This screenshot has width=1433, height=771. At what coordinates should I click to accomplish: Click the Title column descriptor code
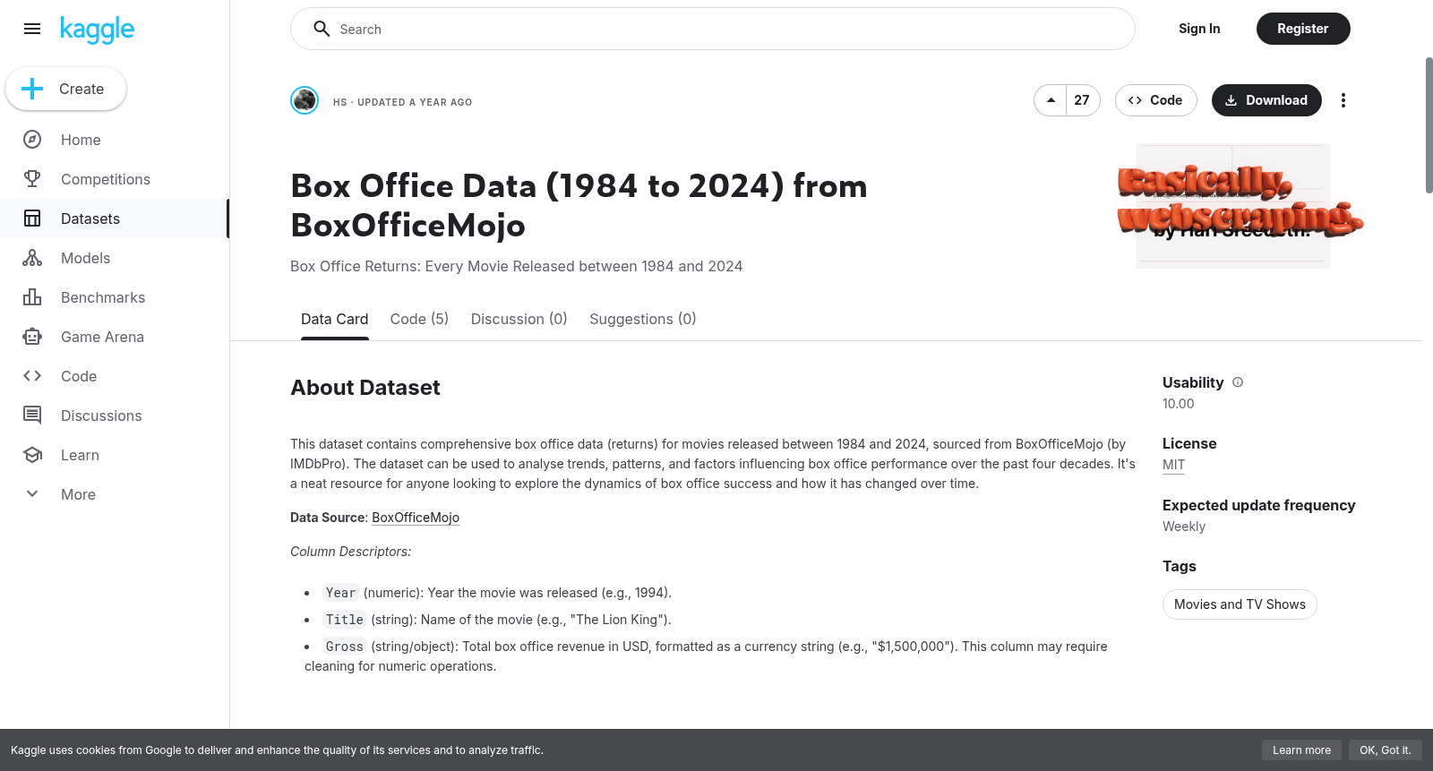pyautogui.click(x=345, y=620)
